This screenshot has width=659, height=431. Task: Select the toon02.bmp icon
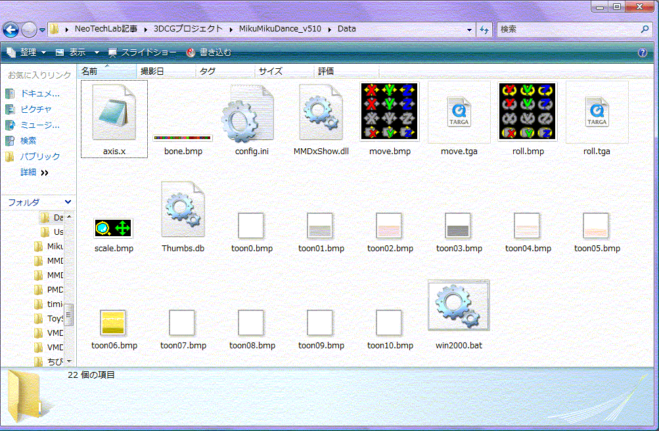389,226
